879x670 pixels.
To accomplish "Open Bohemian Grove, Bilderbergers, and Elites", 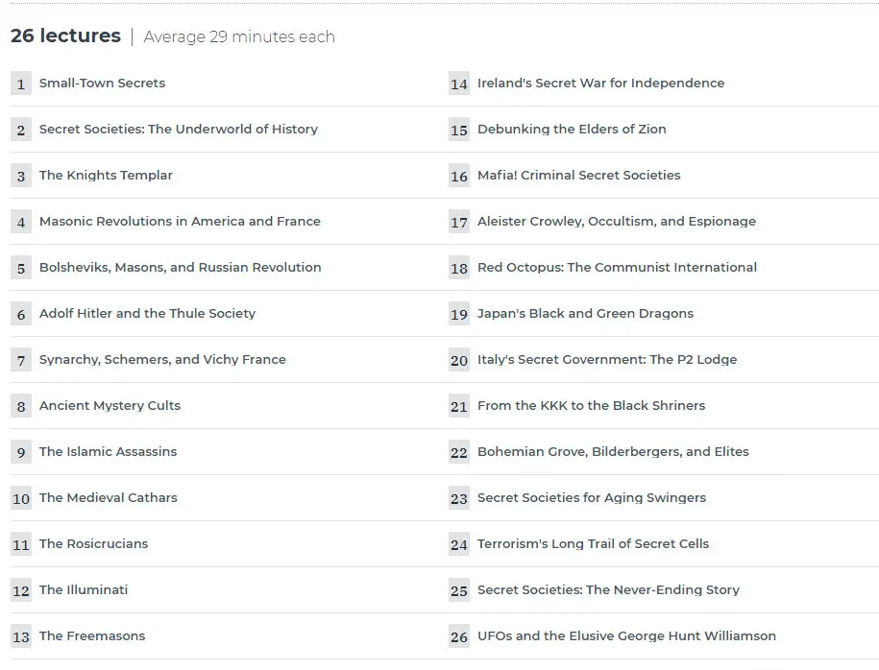I will (613, 451).
